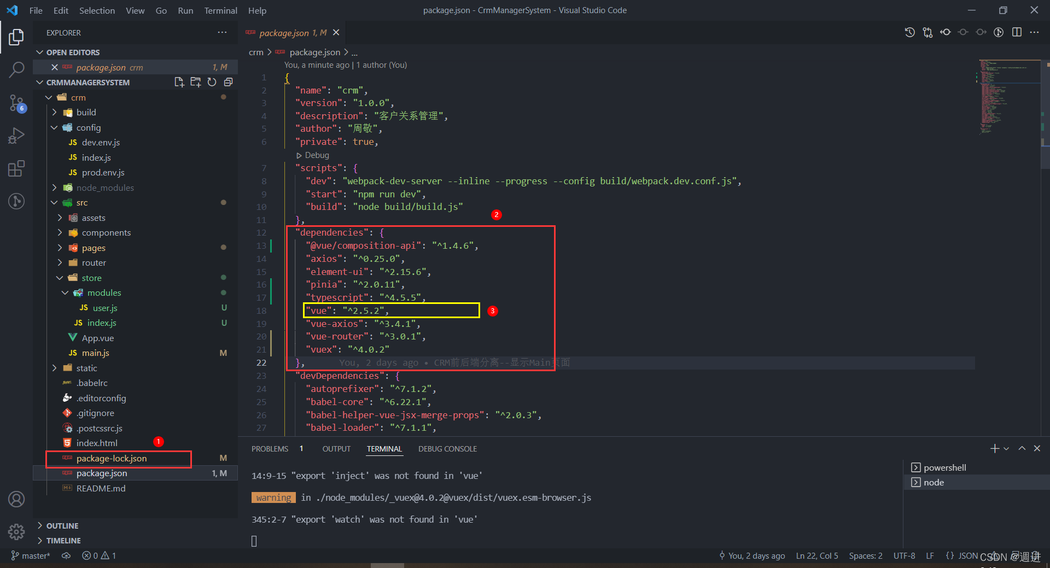Split the editor to the right

click(x=1017, y=32)
